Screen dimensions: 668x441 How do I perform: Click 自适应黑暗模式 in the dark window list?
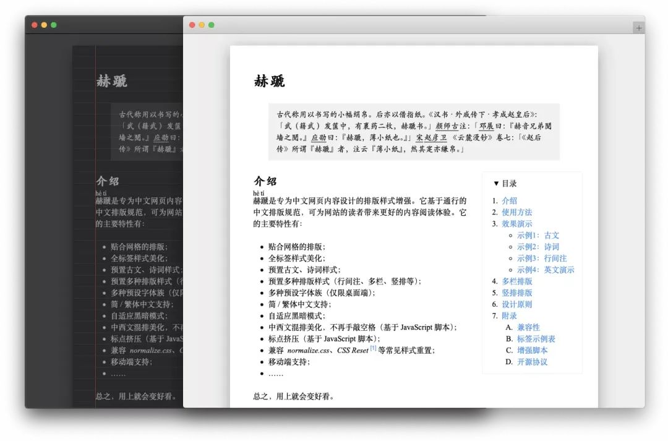139,315
